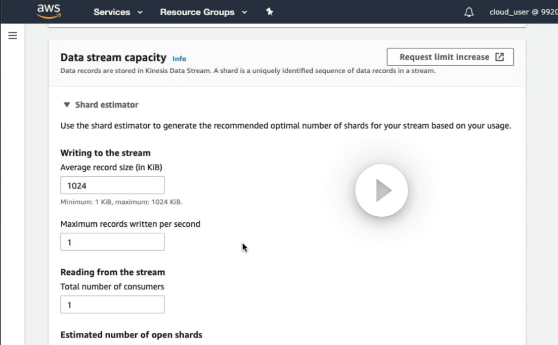
Task: Focus the Maximum records written per second field
Action: click(x=112, y=242)
